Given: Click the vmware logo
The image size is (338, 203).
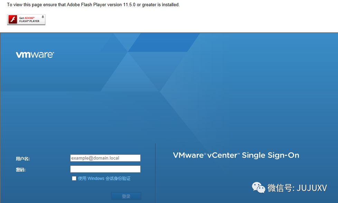Looking at the screenshot, I should 35,54.
